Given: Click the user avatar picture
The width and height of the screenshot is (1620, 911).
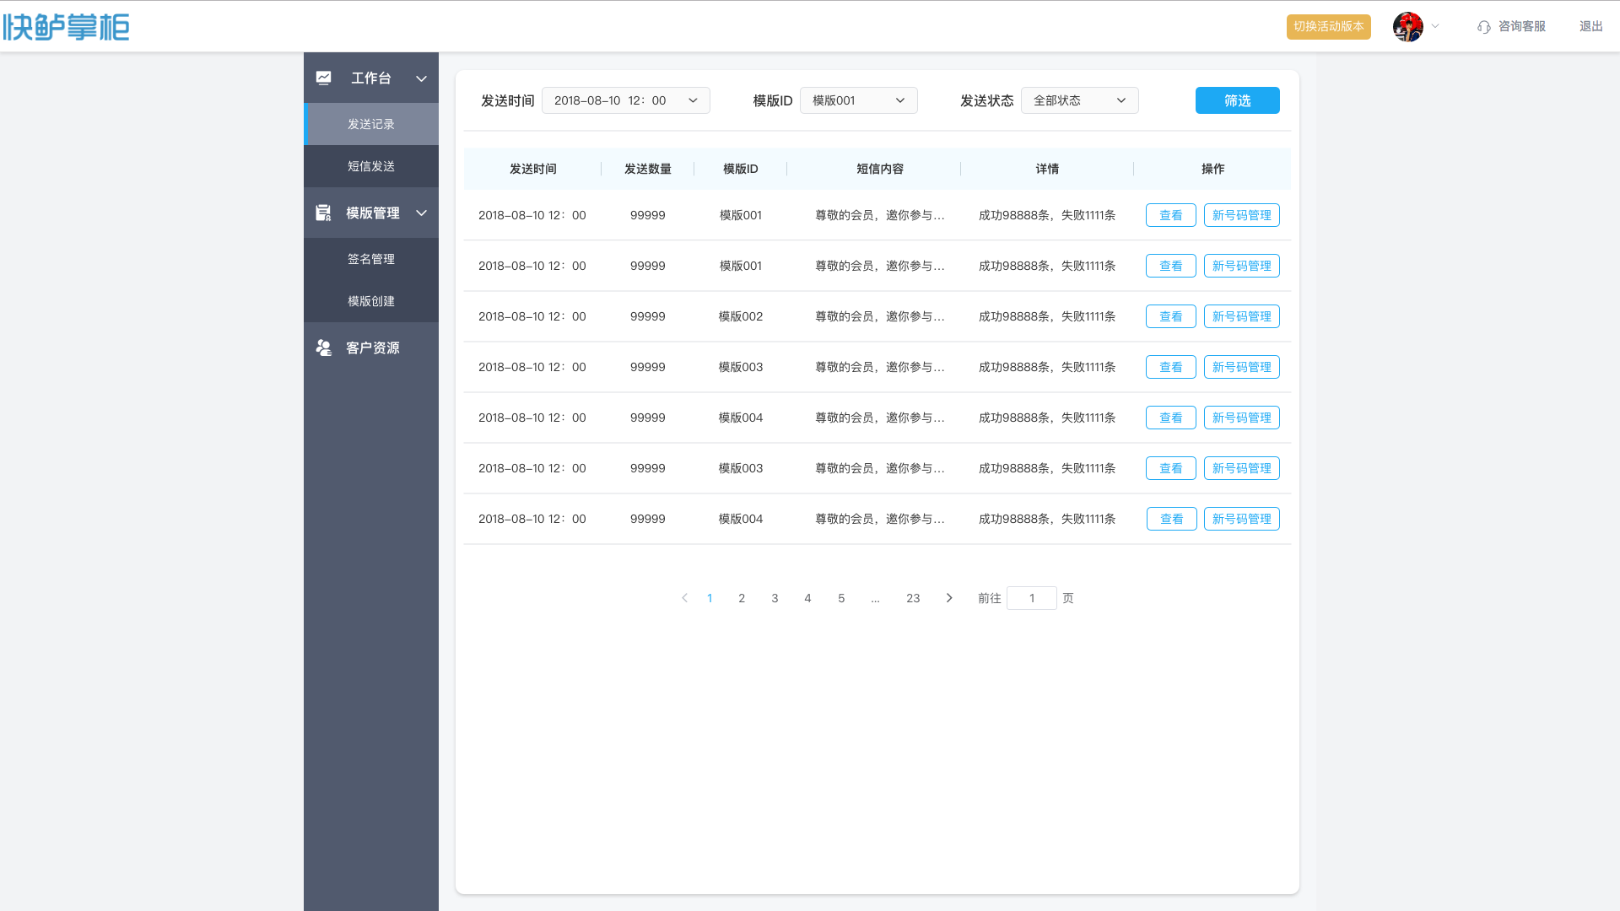Looking at the screenshot, I should [1407, 27].
